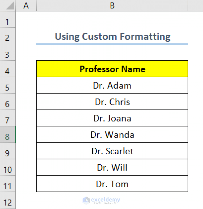This screenshot has height=209, width=203.
Task: Select the cell 'Dr. Chris'
Action: click(112, 102)
